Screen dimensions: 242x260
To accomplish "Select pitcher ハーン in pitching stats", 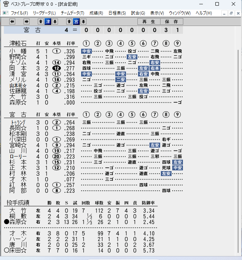I will tap(18, 239).
